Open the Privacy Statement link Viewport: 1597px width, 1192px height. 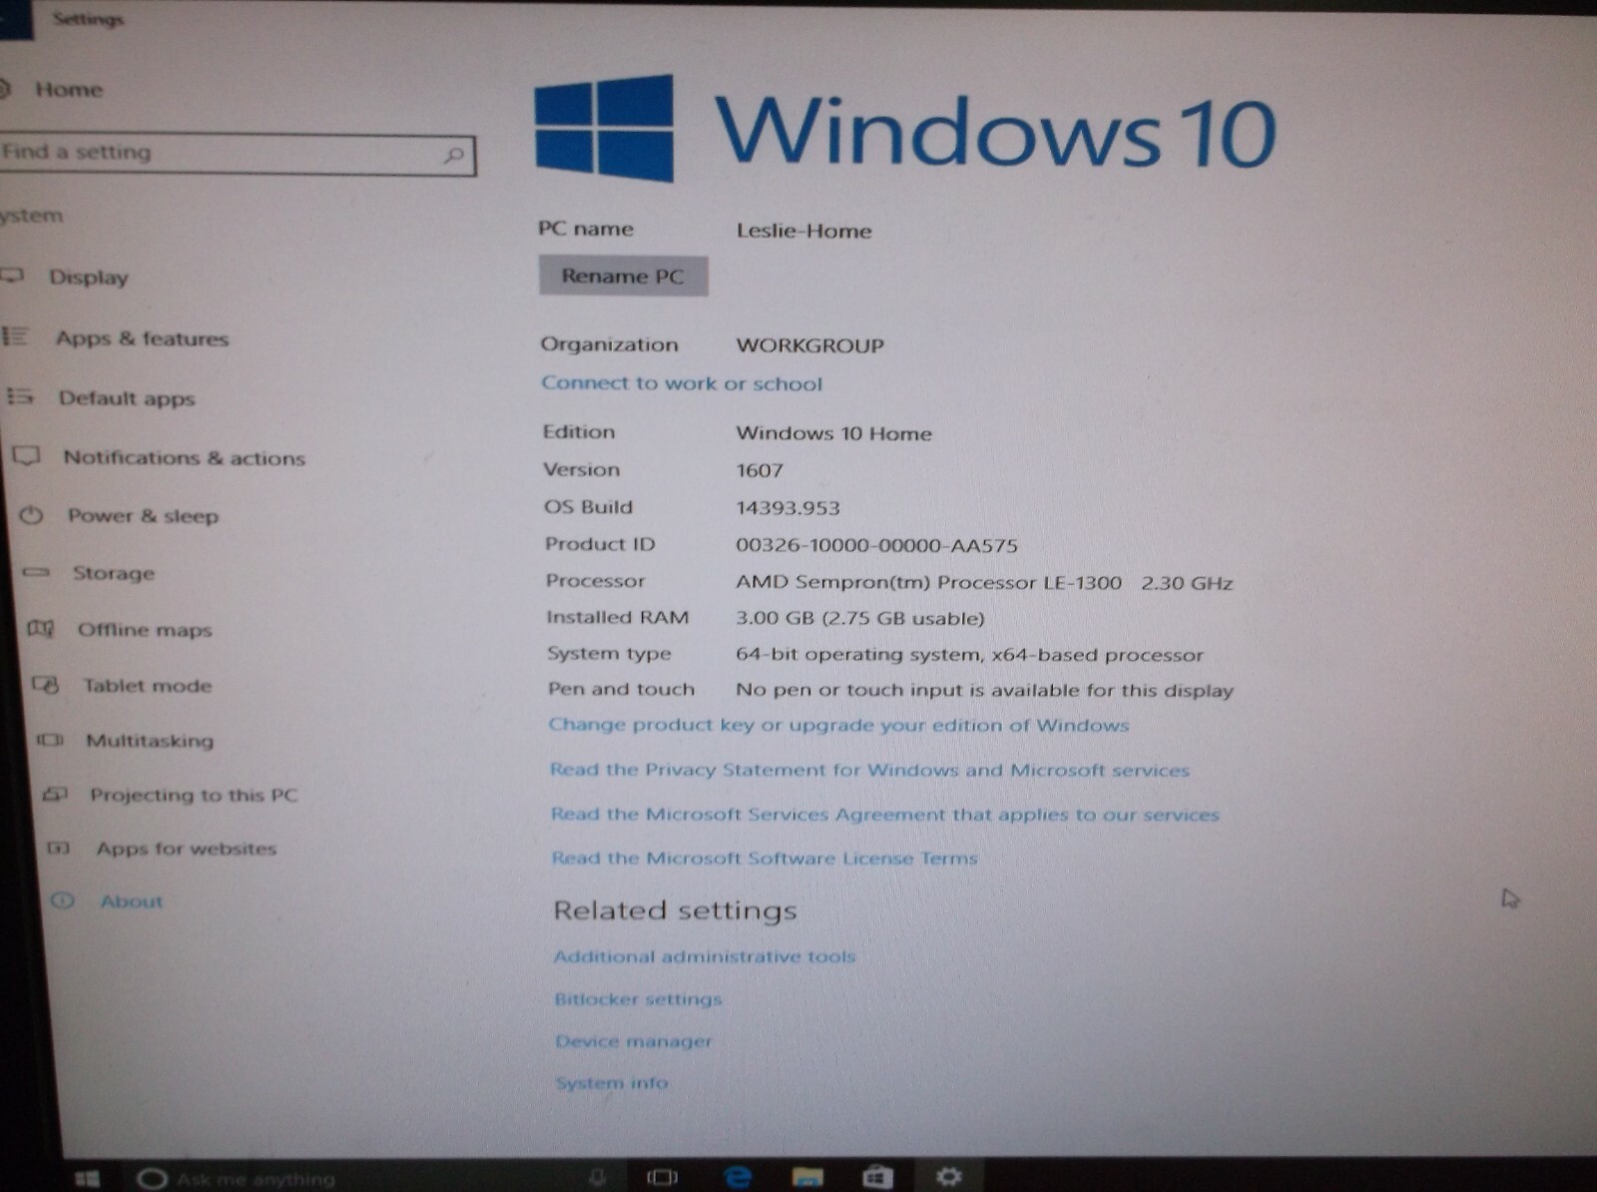pos(869,770)
